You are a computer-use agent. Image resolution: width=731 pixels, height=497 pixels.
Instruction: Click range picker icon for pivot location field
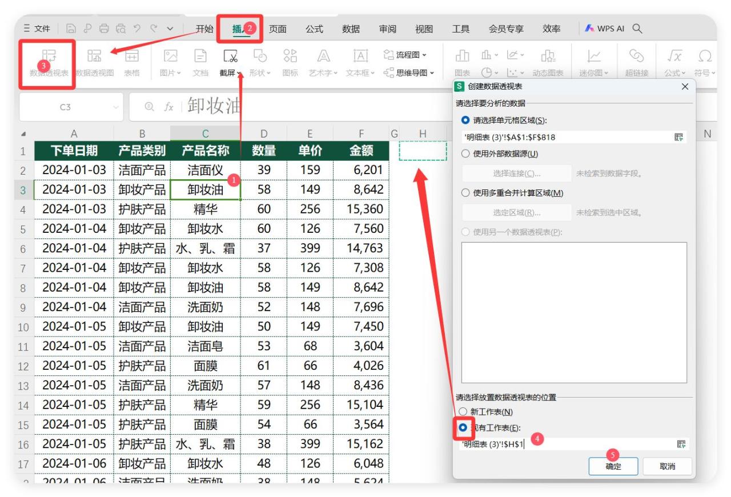681,443
